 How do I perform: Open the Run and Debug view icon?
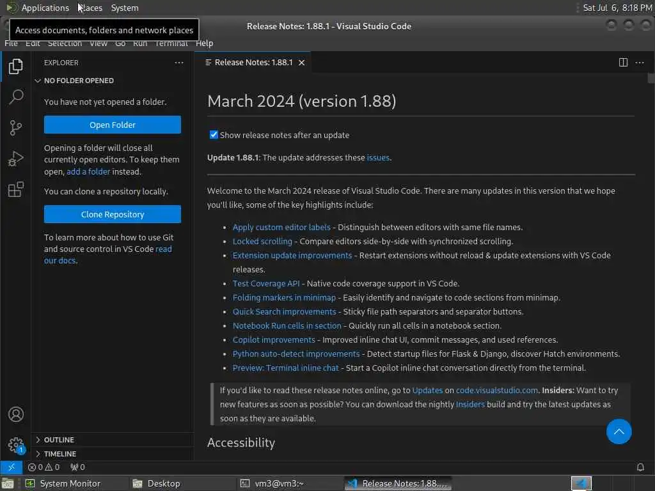[x=15, y=159]
